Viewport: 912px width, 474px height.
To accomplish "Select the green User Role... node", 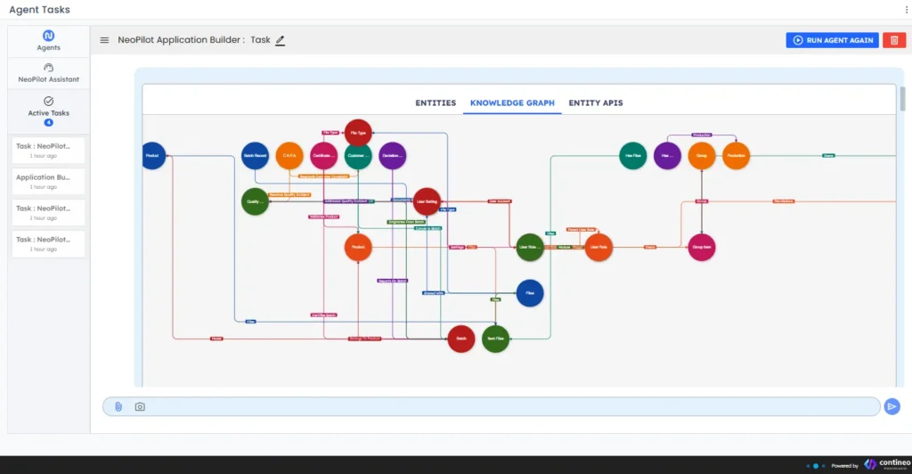I will coord(530,247).
